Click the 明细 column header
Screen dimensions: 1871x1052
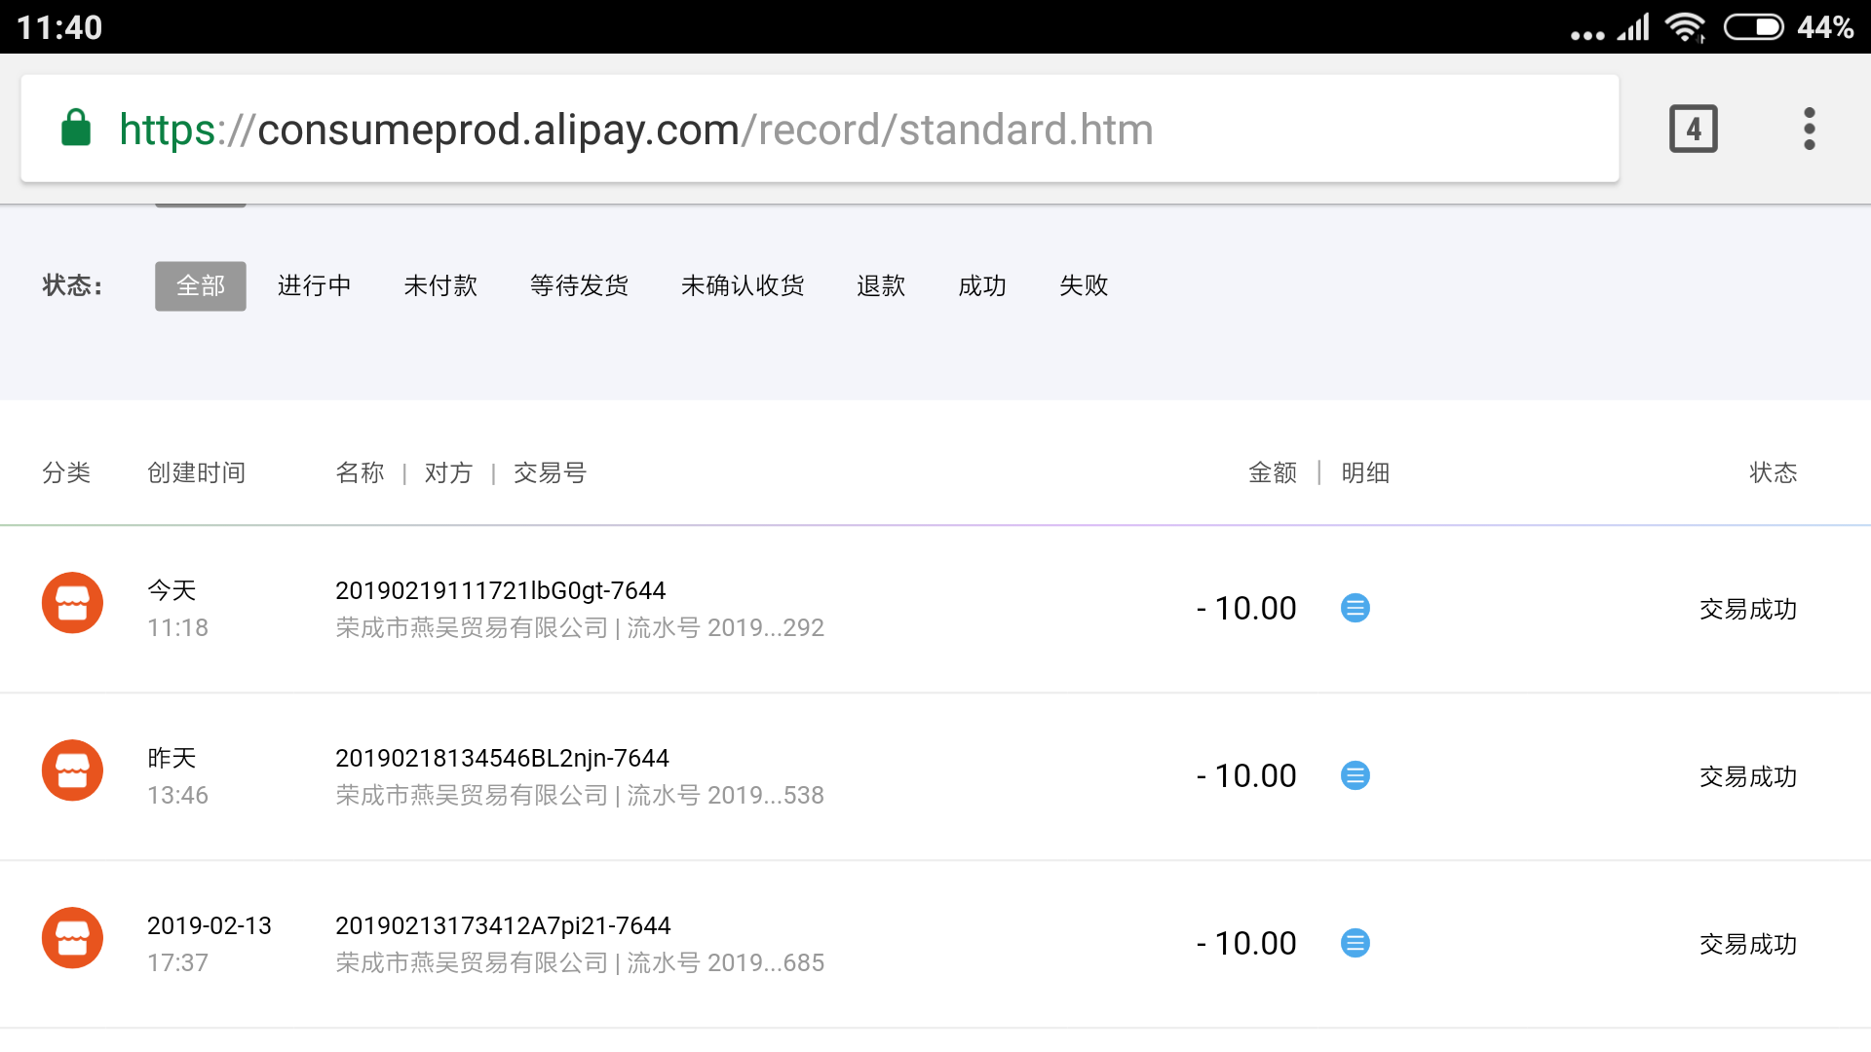coord(1365,472)
